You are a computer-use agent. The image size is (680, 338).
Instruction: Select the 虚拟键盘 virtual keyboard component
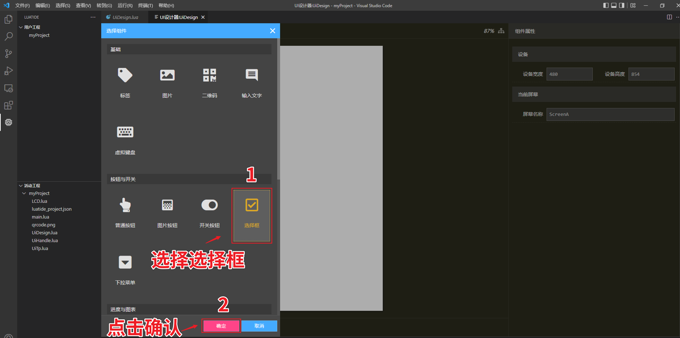click(x=125, y=140)
